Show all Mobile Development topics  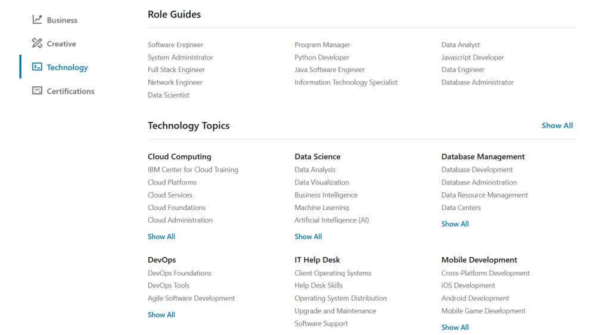[455, 327]
